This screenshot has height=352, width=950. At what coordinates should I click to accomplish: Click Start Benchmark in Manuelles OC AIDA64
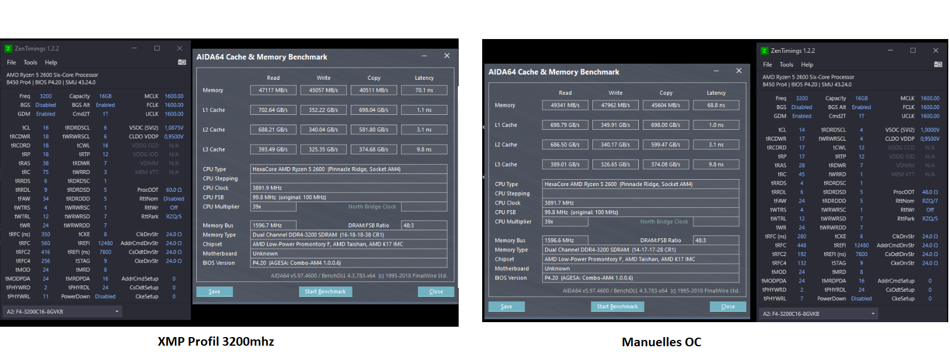tap(617, 307)
